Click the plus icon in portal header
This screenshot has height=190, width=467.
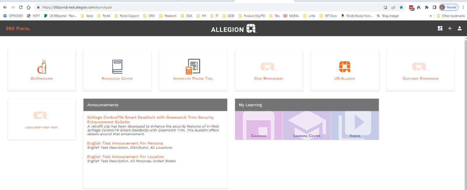click(x=450, y=28)
